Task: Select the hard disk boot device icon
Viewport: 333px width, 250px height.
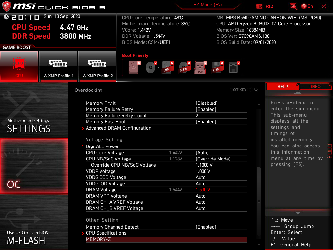Action: [x=134, y=67]
